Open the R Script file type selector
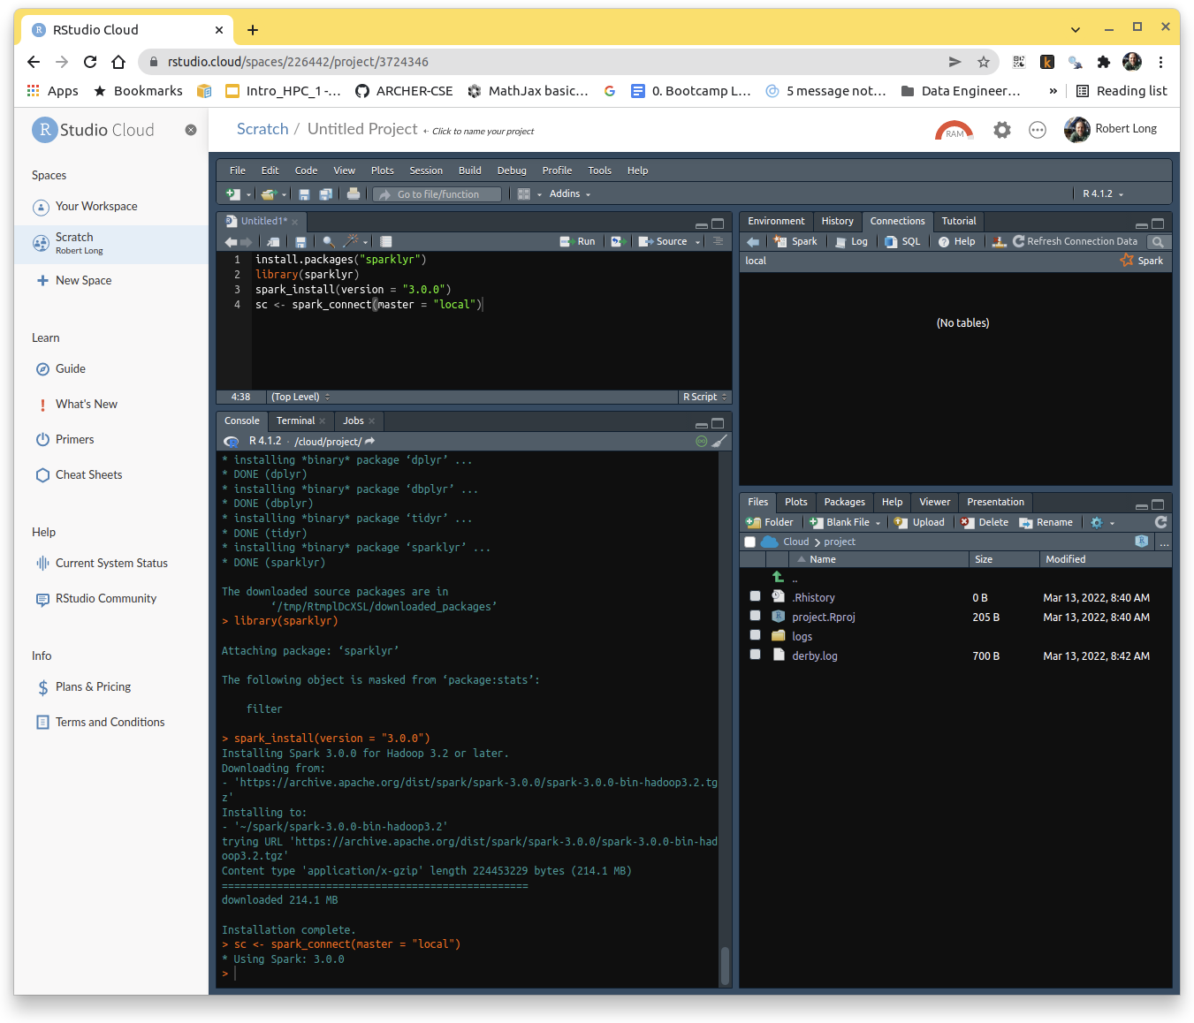 (704, 398)
